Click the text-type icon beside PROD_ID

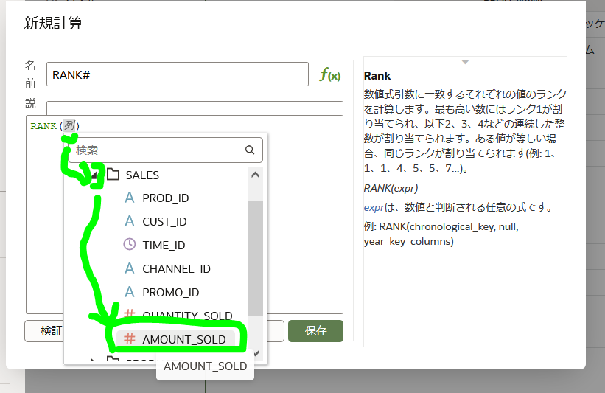[x=129, y=198]
